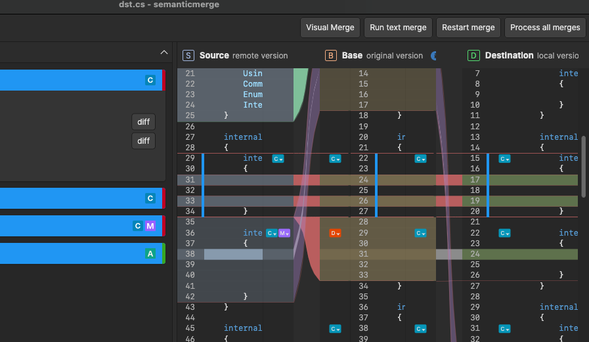Screen dimensions: 589x342
Task: Click the green A badge row
Action: 82,253
